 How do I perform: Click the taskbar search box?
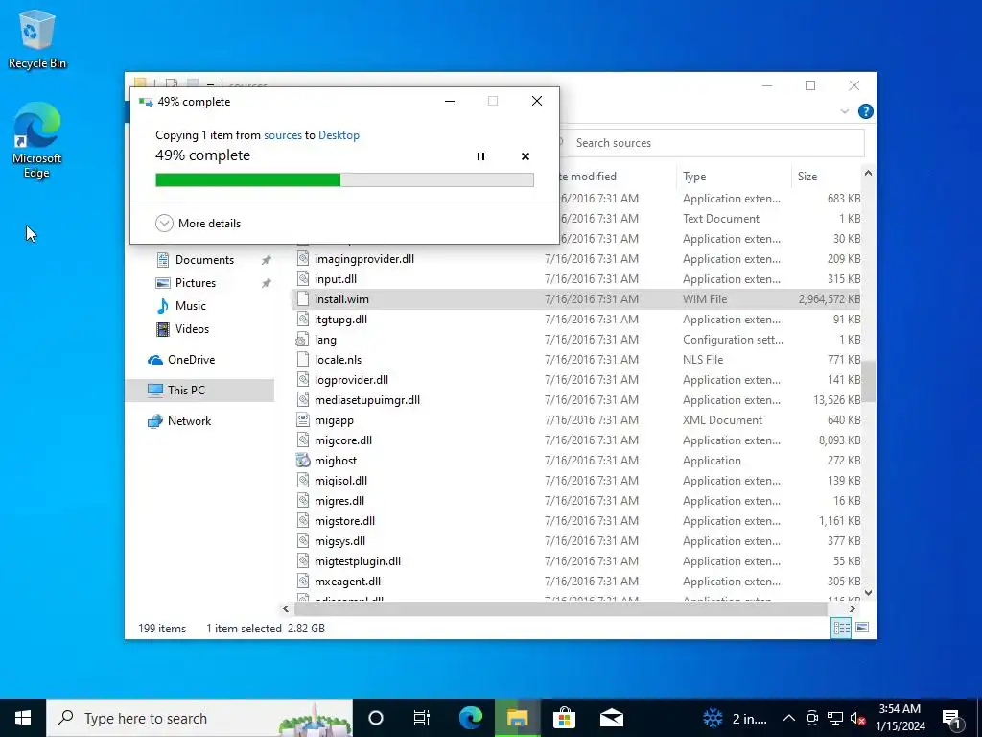(199, 718)
